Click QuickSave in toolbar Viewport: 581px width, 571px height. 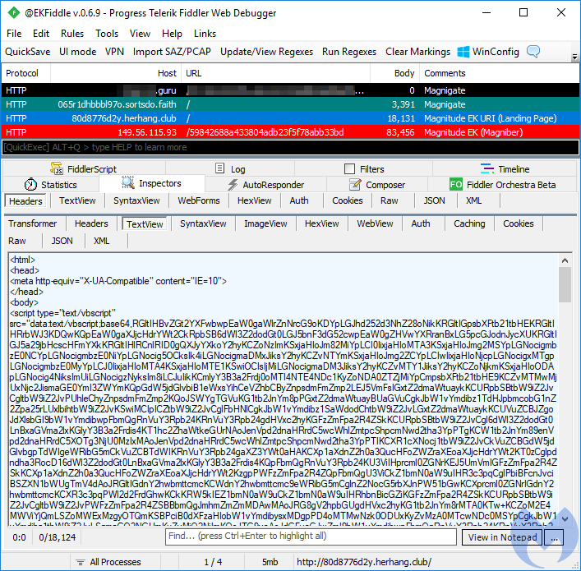(28, 52)
